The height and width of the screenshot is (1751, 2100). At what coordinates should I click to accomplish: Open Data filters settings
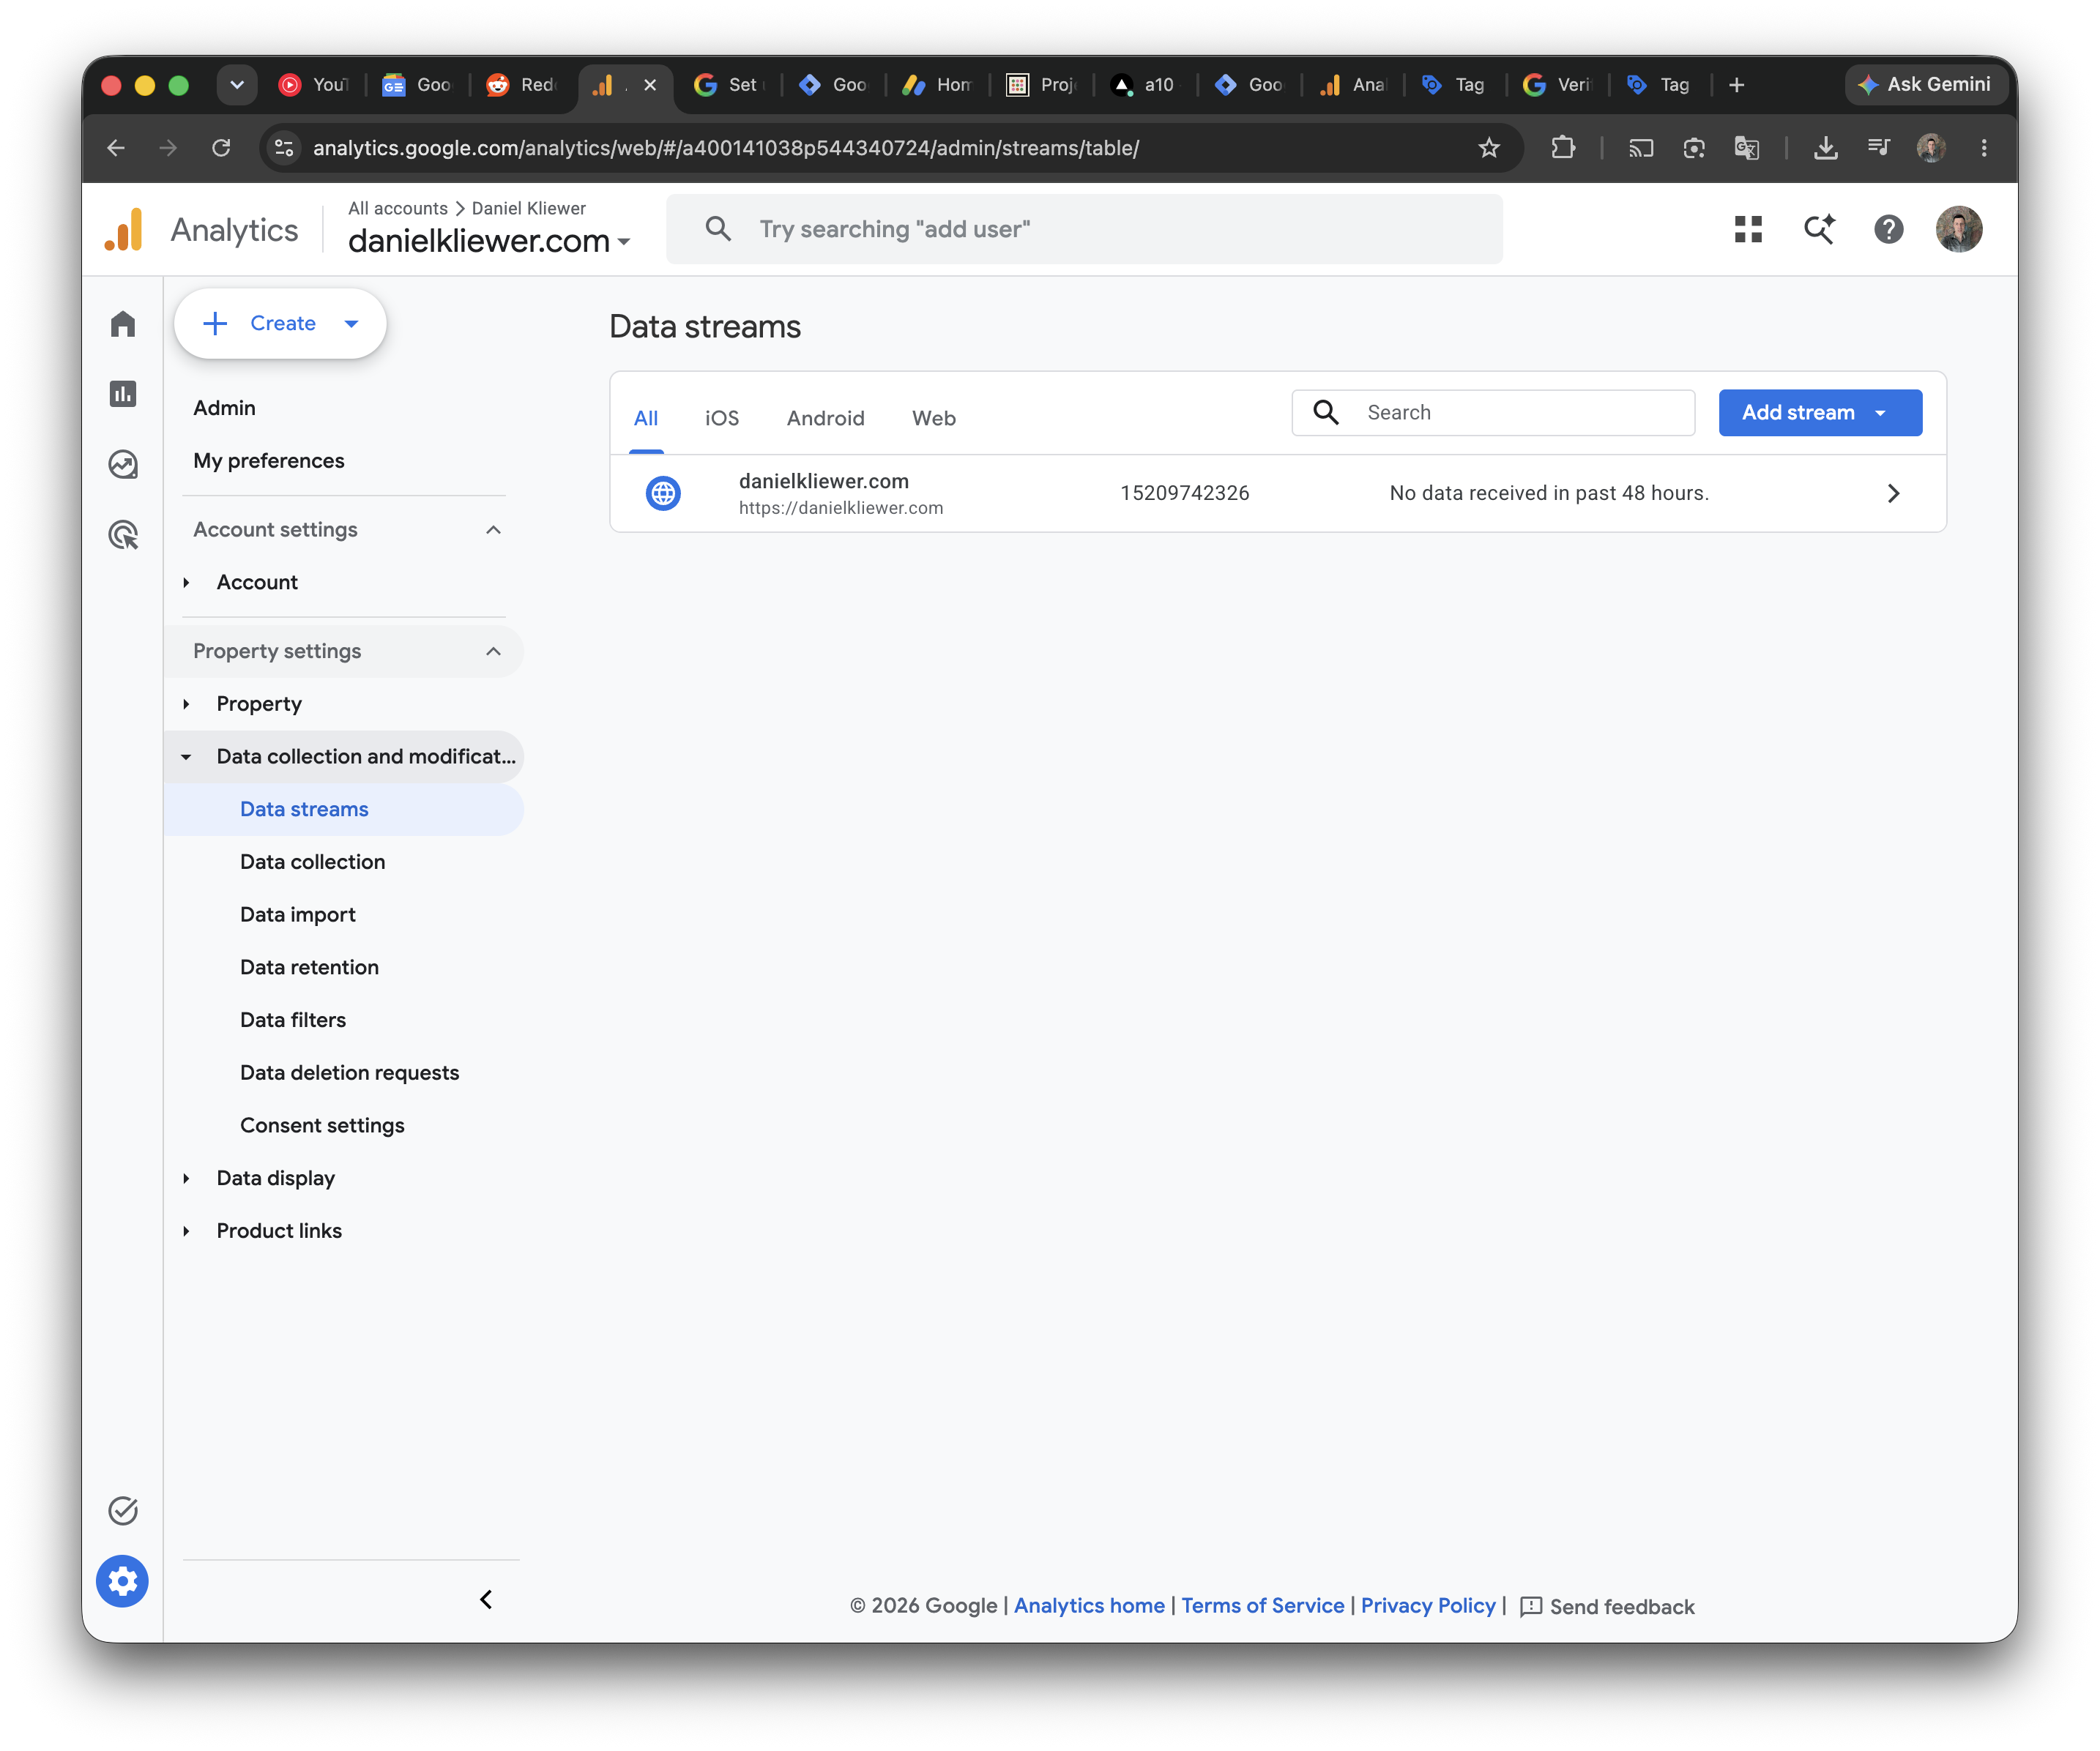click(293, 1020)
